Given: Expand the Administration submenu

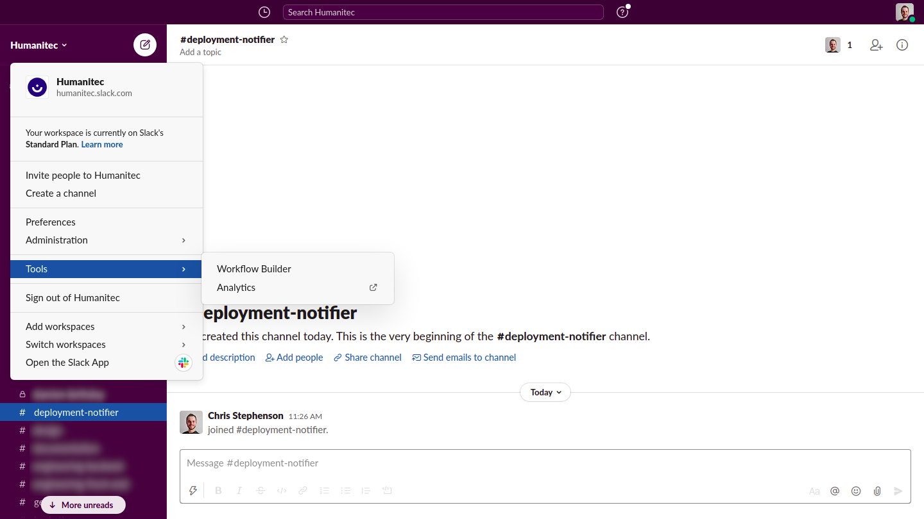Looking at the screenshot, I should point(107,240).
